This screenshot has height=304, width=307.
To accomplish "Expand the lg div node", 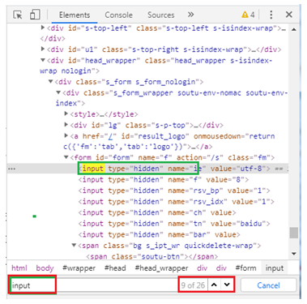I will pyautogui.click(x=66, y=125).
